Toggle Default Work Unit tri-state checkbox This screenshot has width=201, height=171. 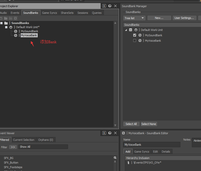(x=130, y=30)
